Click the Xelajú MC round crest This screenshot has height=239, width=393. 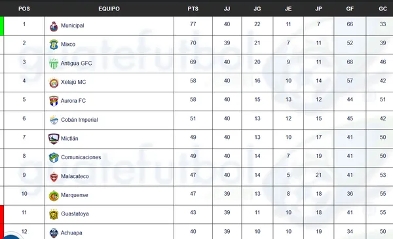54,83
